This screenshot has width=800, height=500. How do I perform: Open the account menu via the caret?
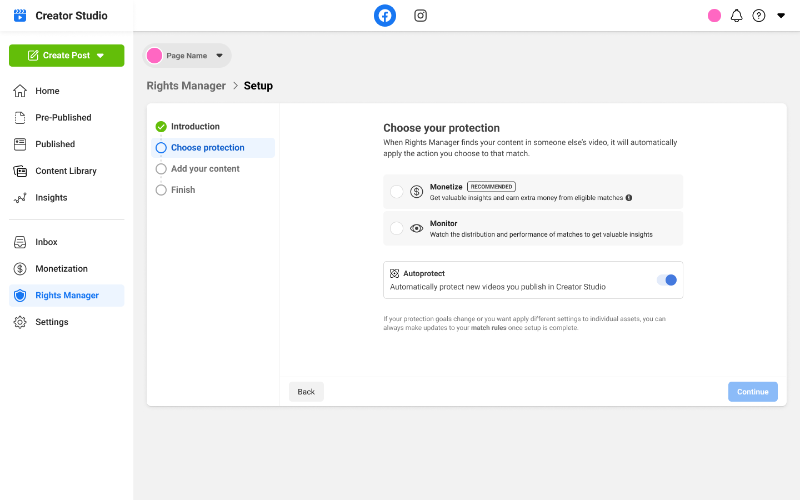(x=781, y=16)
